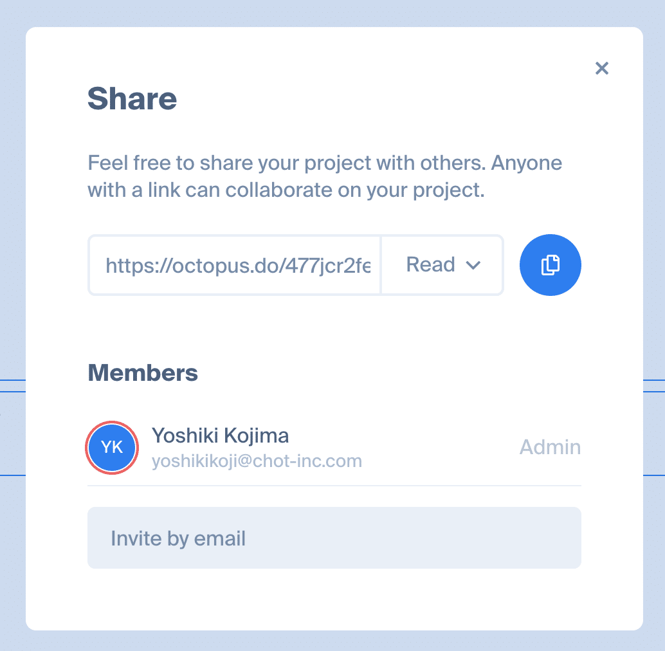Select the member name Yoshiki Kojima
This screenshot has width=665, height=651.
coord(220,436)
